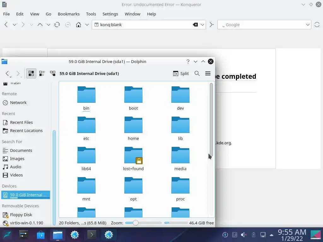Switch Dolphin to Icons view
The width and height of the screenshot is (323, 242).
click(31, 73)
